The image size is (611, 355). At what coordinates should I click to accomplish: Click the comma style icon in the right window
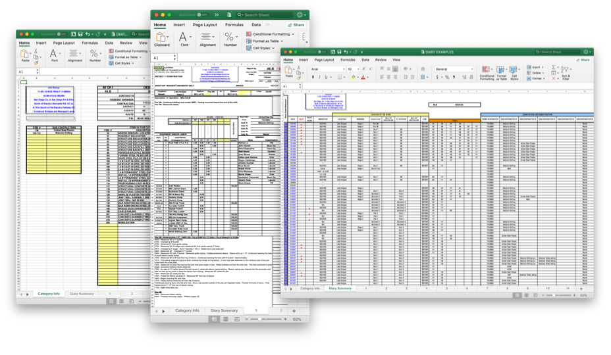[454, 77]
